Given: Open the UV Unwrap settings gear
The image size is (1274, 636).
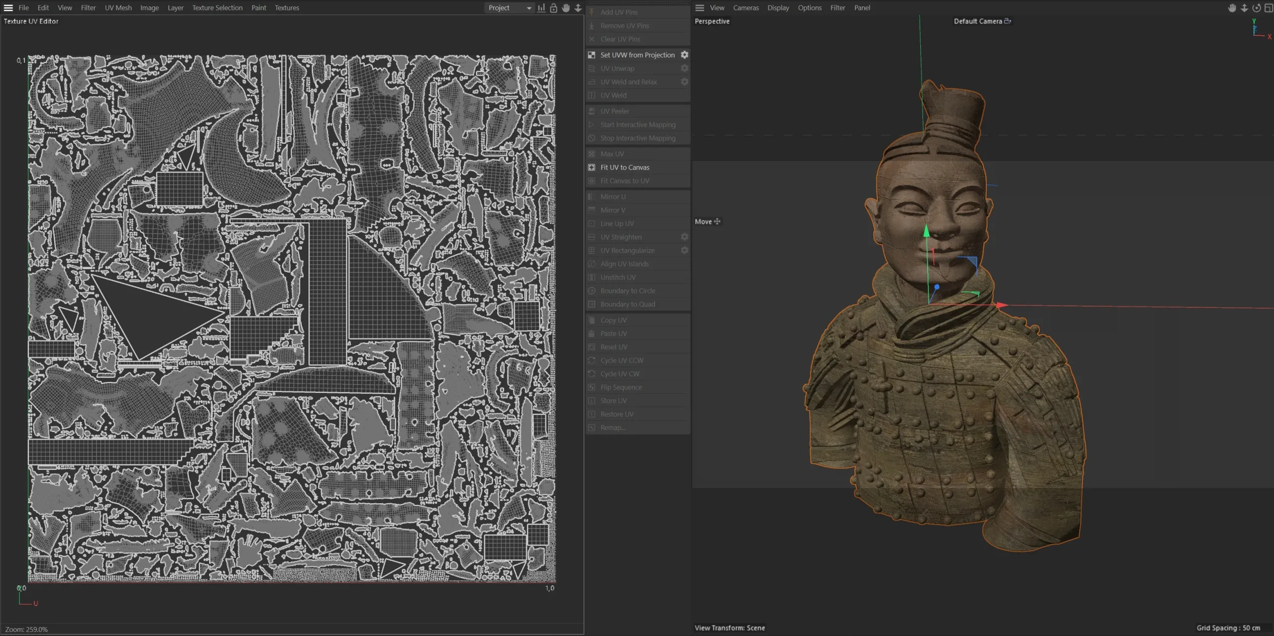Looking at the screenshot, I should tap(685, 68).
